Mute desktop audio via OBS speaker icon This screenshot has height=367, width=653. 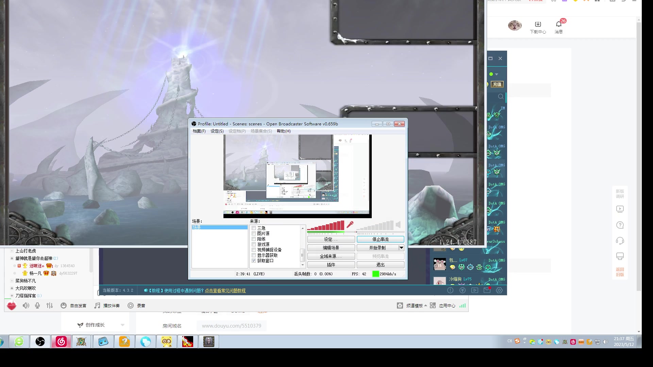click(x=398, y=225)
